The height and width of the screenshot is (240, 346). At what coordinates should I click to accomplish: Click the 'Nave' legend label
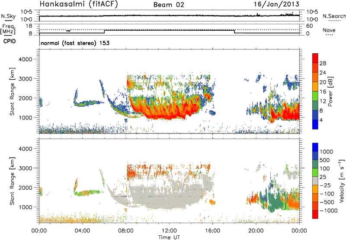pos(329,30)
